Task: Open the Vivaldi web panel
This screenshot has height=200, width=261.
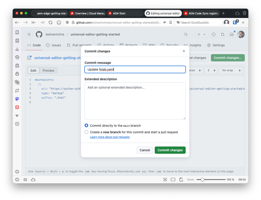Action: [17, 107]
